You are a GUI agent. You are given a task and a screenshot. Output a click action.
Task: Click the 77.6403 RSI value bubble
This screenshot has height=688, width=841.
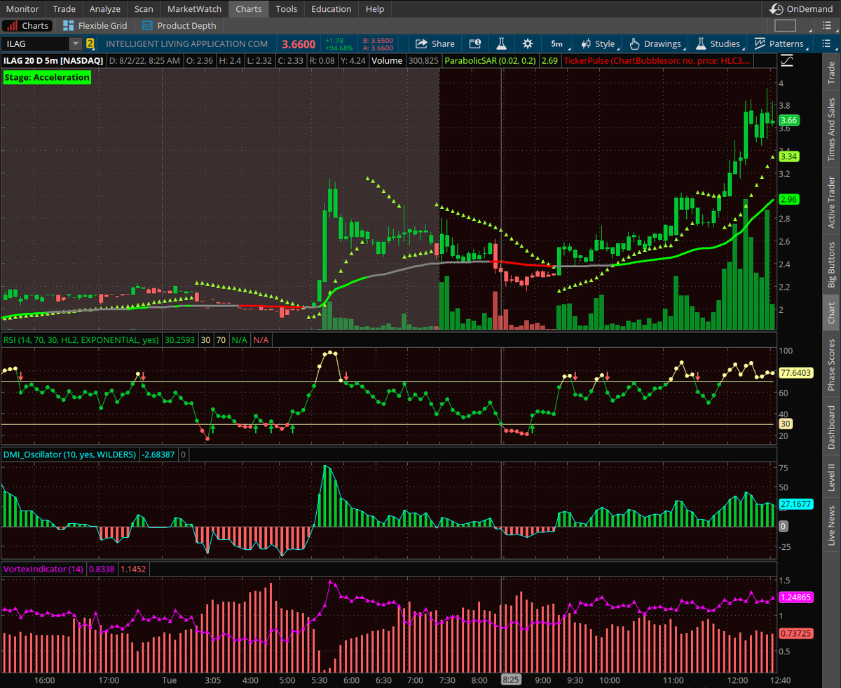pyautogui.click(x=795, y=373)
